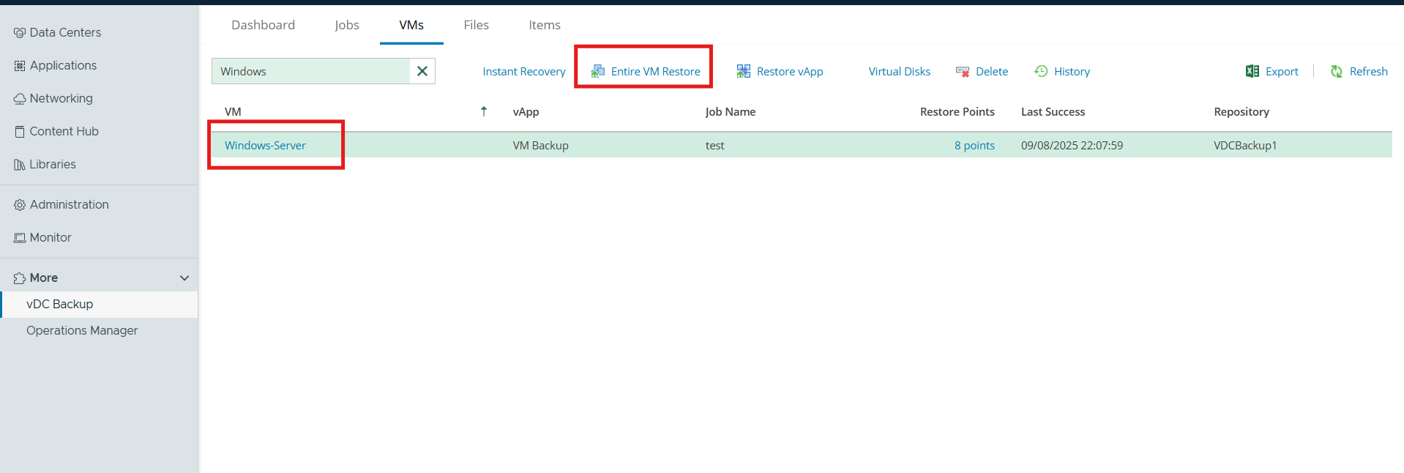Select the Networking cloud icon
The image size is (1404, 473).
point(20,99)
